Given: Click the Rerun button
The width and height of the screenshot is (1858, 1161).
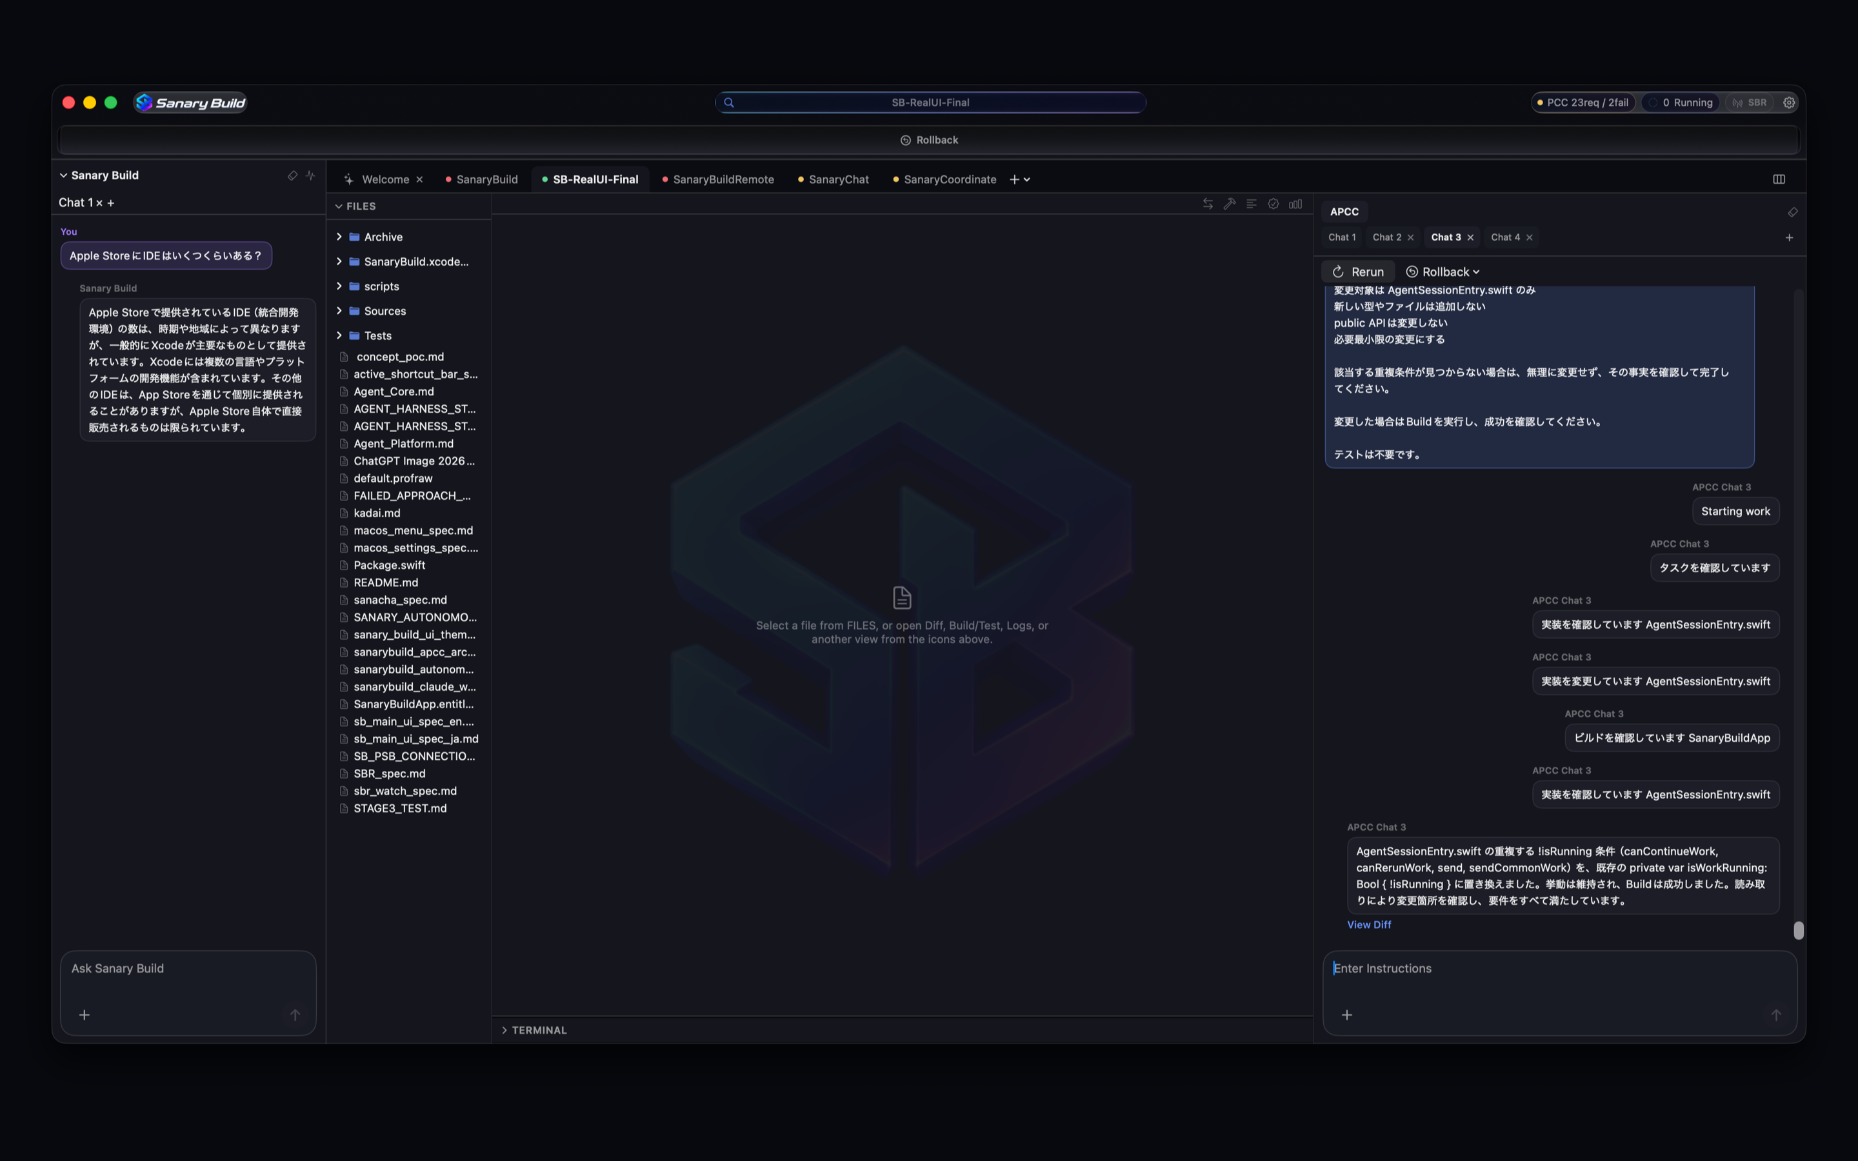Looking at the screenshot, I should tap(1357, 272).
